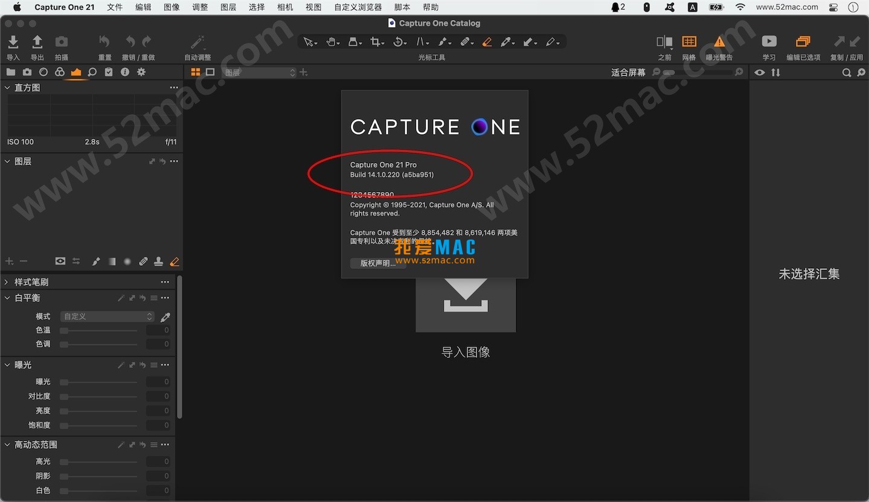Open the 相机 menu in the menu bar
Screen dimensions: 869x502
point(284,7)
